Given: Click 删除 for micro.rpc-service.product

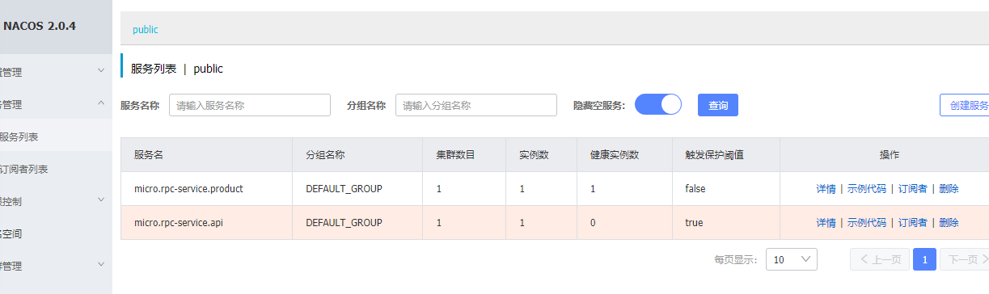Looking at the screenshot, I should pyautogui.click(x=949, y=189).
